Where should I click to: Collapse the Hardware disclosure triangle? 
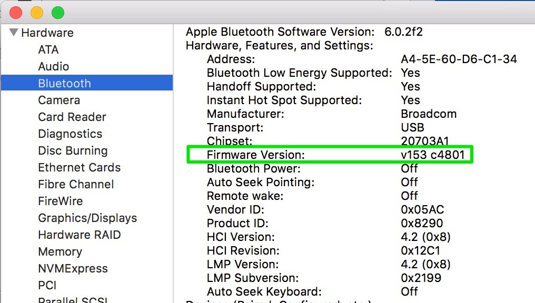[13, 33]
